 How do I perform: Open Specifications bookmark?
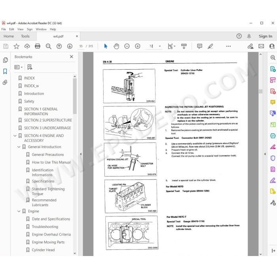(43, 181)
